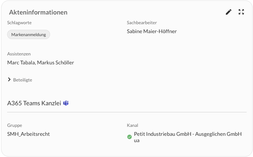Open the Microsoft Teams icon
253x157 pixels.
(66, 103)
